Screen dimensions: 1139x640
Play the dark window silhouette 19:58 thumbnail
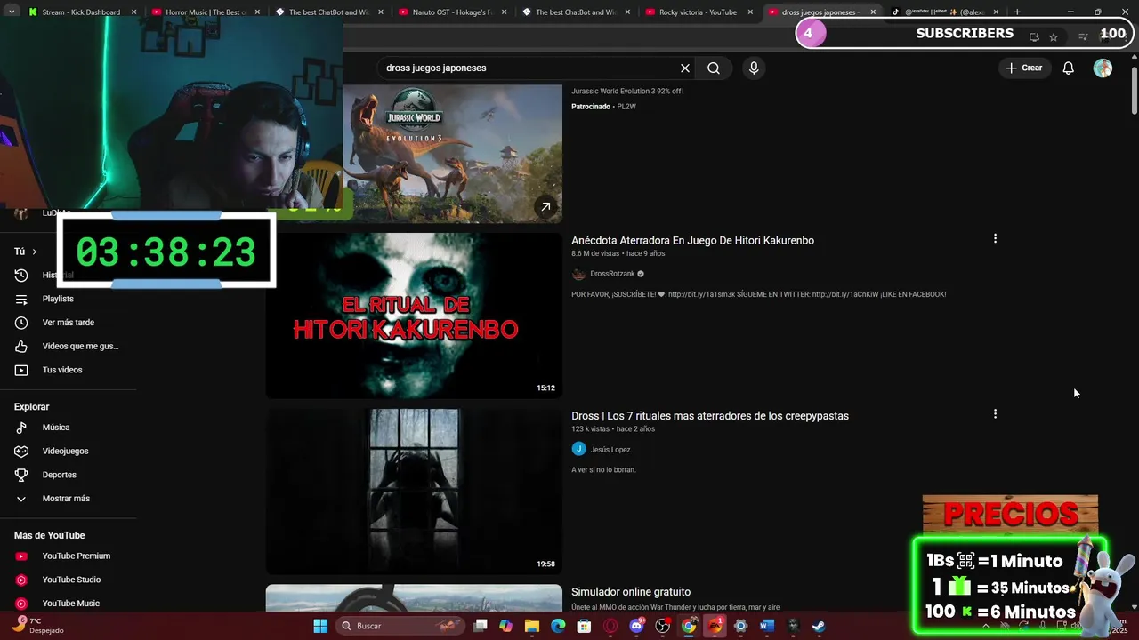tap(414, 491)
